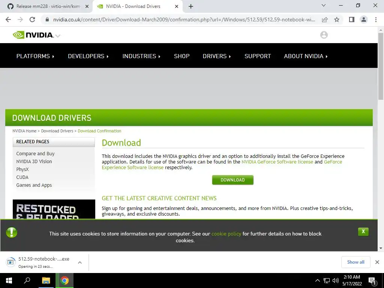Screen dimensions: 384x288
Task: Click the browser forward arrow
Action: 20,19
